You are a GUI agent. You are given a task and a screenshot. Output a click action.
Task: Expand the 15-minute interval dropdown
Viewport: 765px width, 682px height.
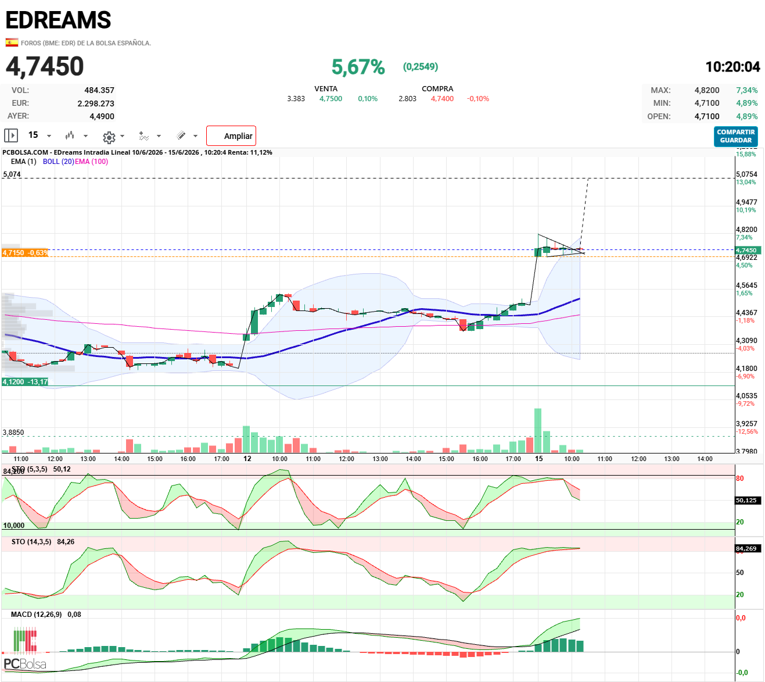pyautogui.click(x=49, y=136)
